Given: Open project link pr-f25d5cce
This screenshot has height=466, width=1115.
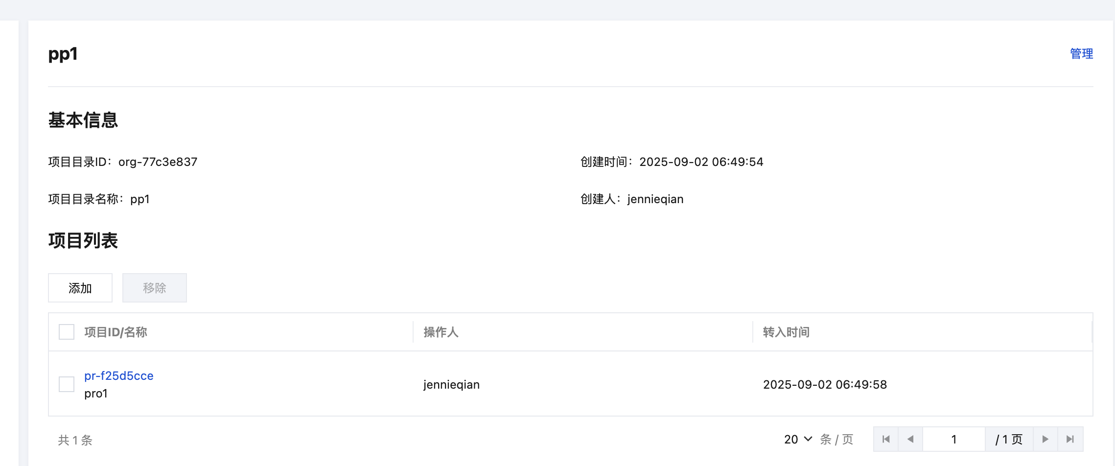Looking at the screenshot, I should coord(118,376).
